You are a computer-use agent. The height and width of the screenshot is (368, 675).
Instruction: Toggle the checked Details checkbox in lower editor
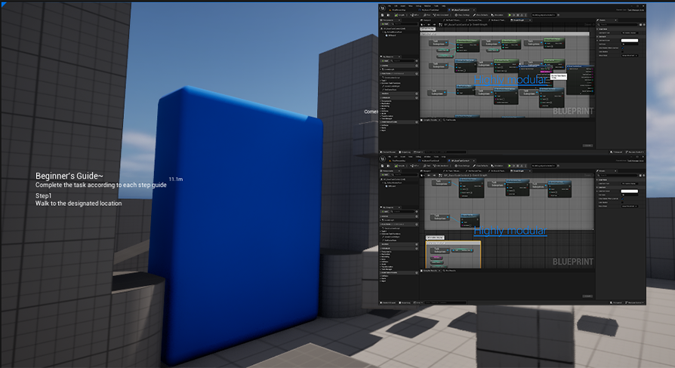coord(622,198)
